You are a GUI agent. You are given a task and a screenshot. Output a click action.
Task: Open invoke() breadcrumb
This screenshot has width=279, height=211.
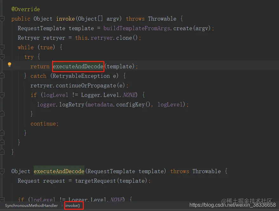73,206
